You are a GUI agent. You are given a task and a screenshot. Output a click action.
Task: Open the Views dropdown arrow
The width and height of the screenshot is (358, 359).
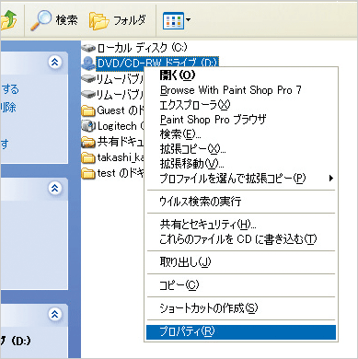point(189,20)
